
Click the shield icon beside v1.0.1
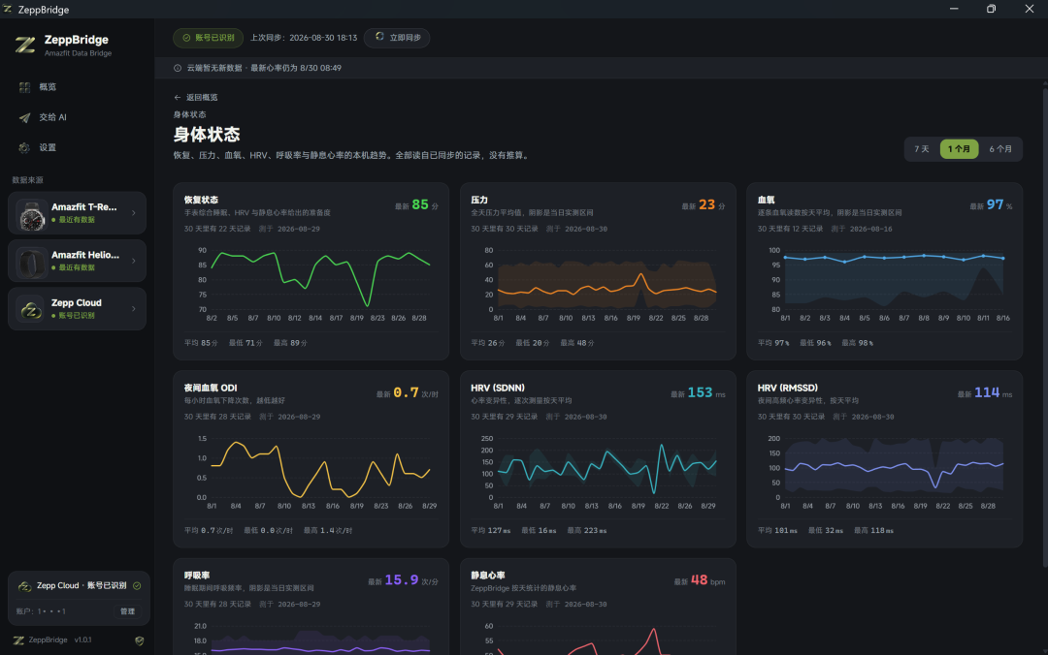139,640
